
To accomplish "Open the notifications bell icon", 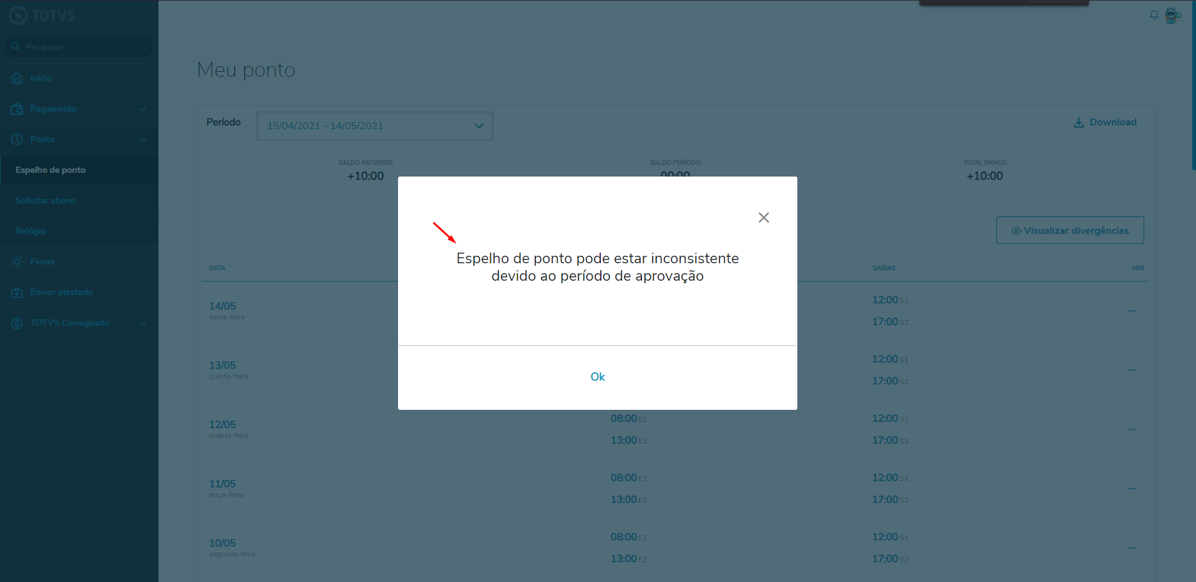I will click(1154, 15).
